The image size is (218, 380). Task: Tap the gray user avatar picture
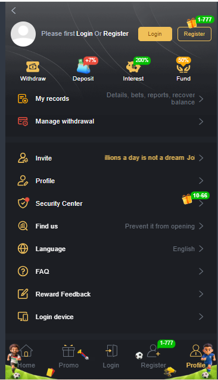23,34
